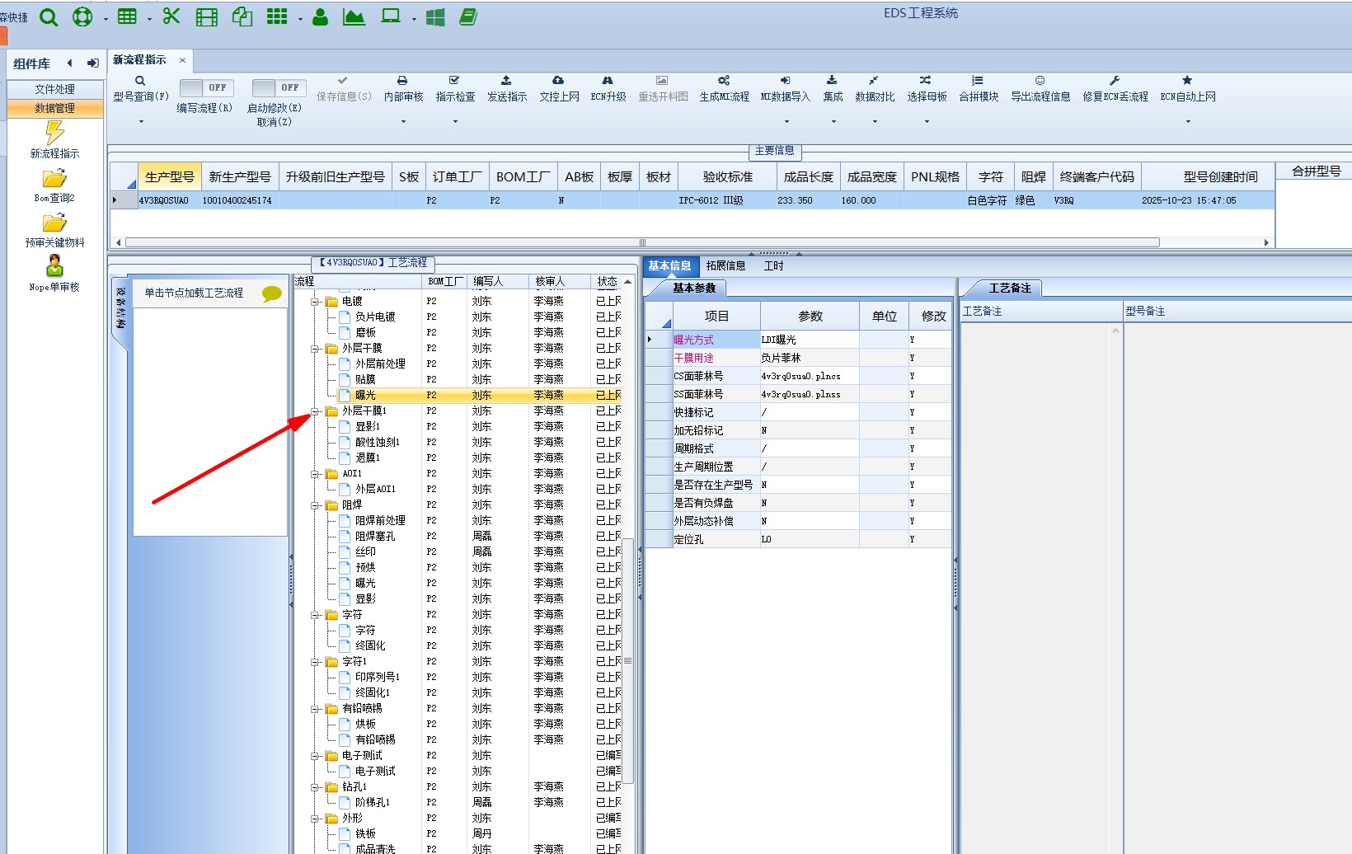Screen dimensions: 1352x854
Task: Click the film strip icon in top toolbar
Action: click(207, 16)
